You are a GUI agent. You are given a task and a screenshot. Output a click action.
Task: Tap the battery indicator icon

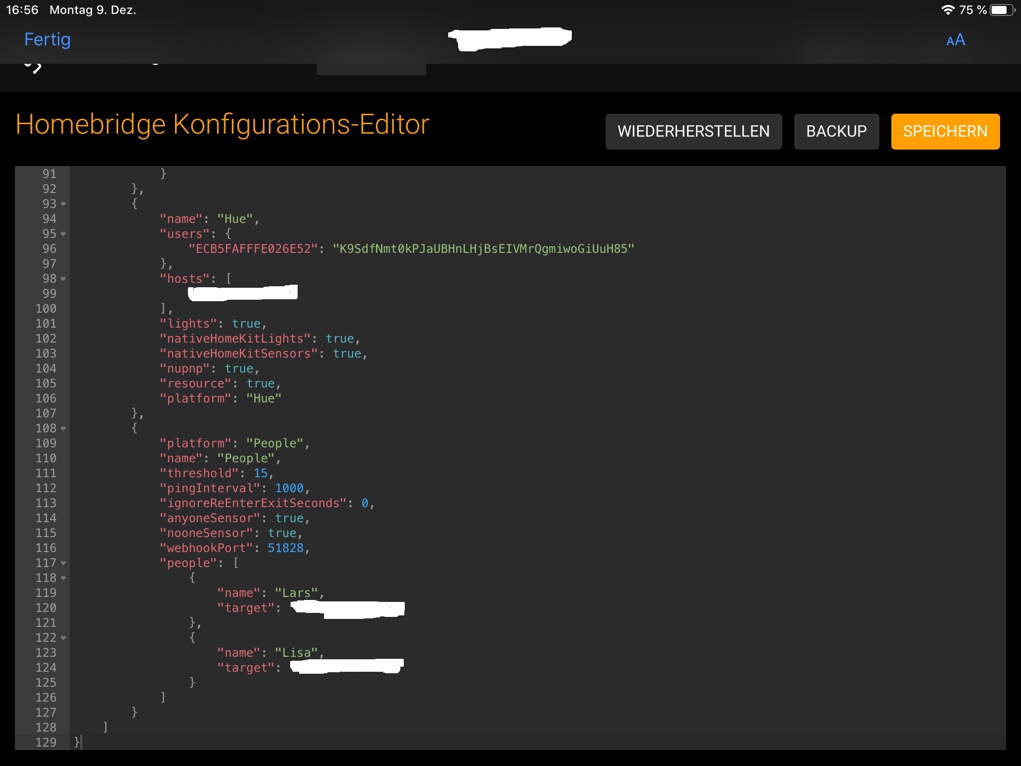point(1001,10)
